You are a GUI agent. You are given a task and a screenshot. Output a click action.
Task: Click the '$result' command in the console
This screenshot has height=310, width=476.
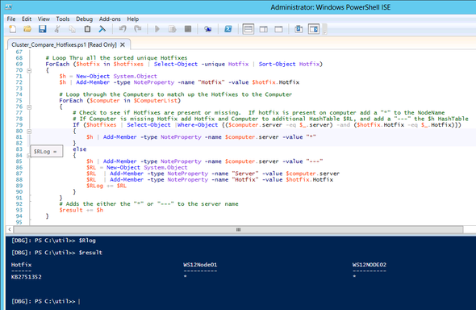[x=90, y=253]
